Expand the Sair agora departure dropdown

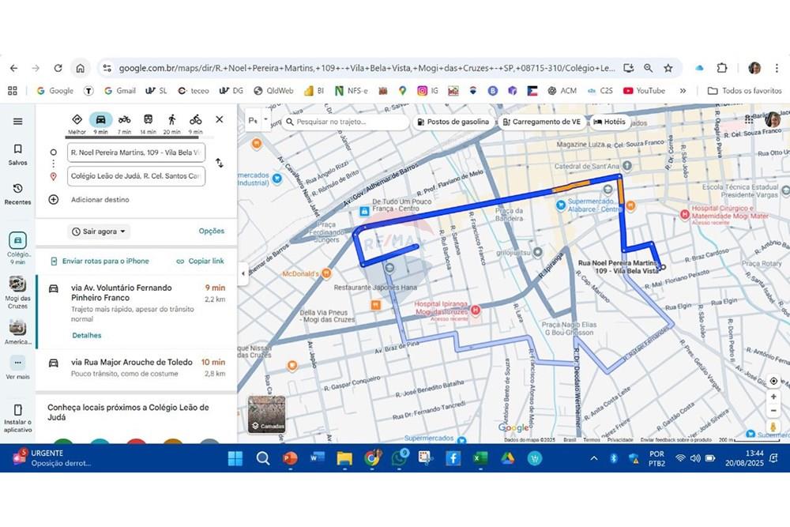tap(100, 232)
